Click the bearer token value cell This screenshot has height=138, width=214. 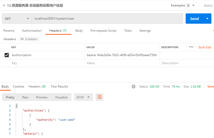122,55
